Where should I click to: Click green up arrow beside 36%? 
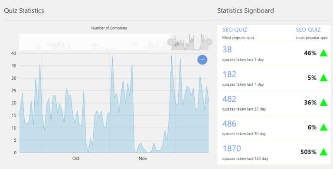point(323,103)
